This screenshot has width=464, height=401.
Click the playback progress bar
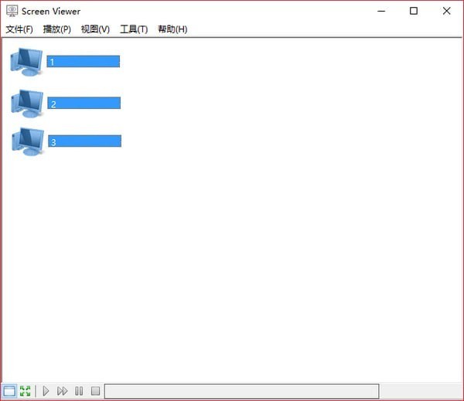click(241, 391)
